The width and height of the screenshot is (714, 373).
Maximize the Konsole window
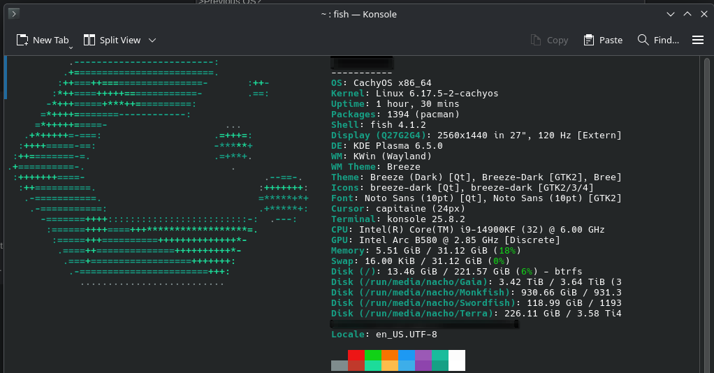(687, 14)
